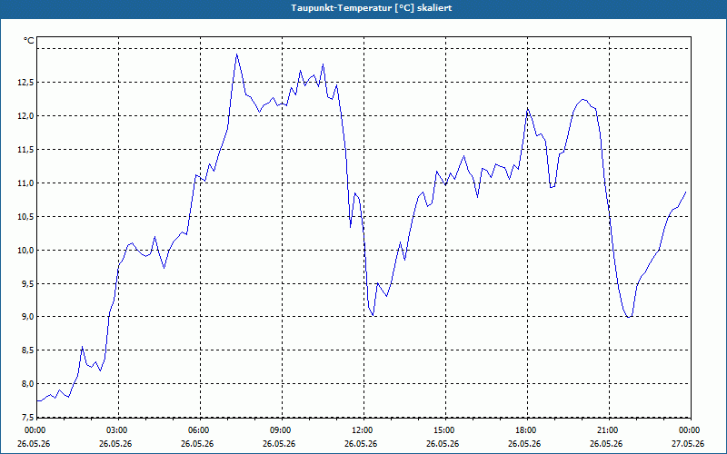
Task: Click the highest peak of the curve near 07:20
Action: [236, 54]
